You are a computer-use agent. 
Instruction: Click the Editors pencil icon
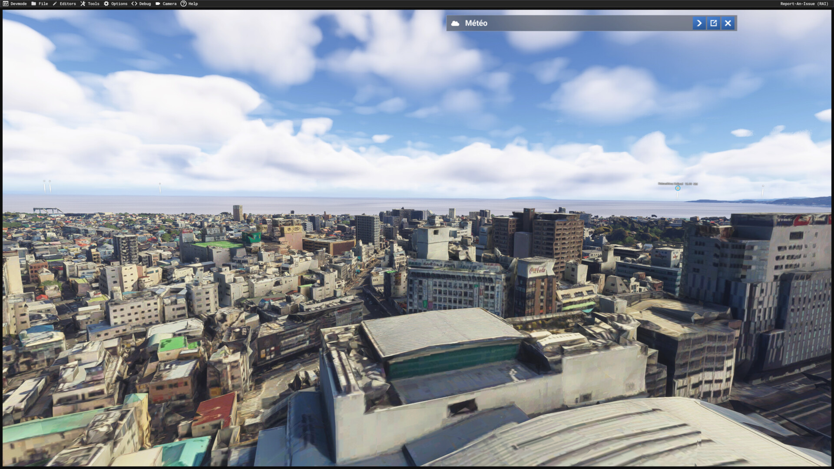click(x=55, y=3)
